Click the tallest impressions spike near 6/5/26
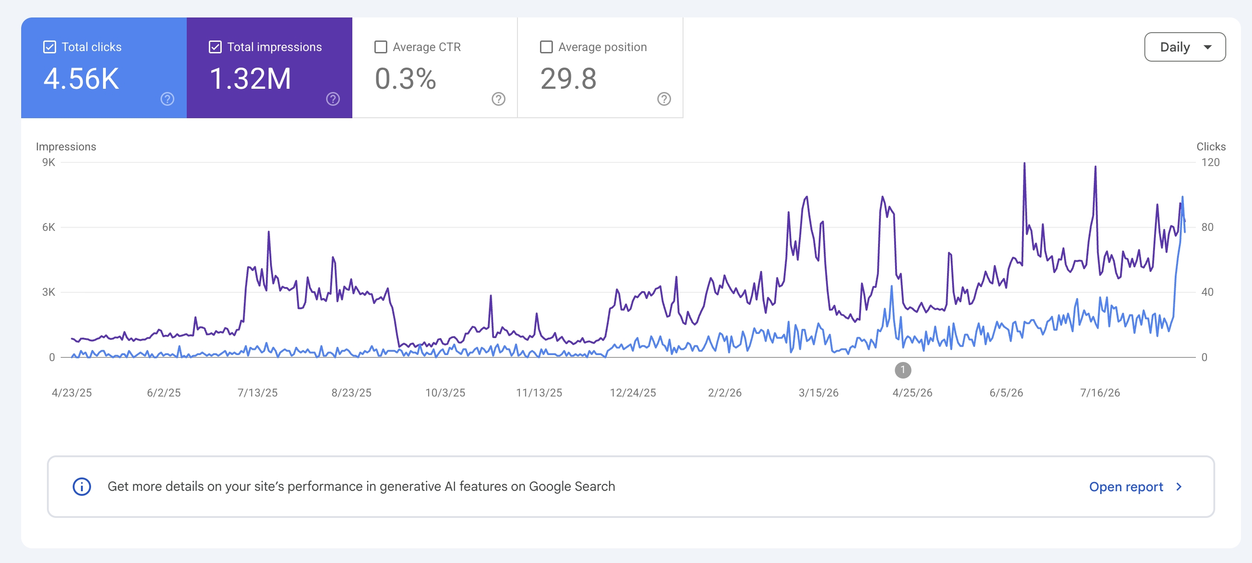This screenshot has height=563, width=1252. [1024, 163]
